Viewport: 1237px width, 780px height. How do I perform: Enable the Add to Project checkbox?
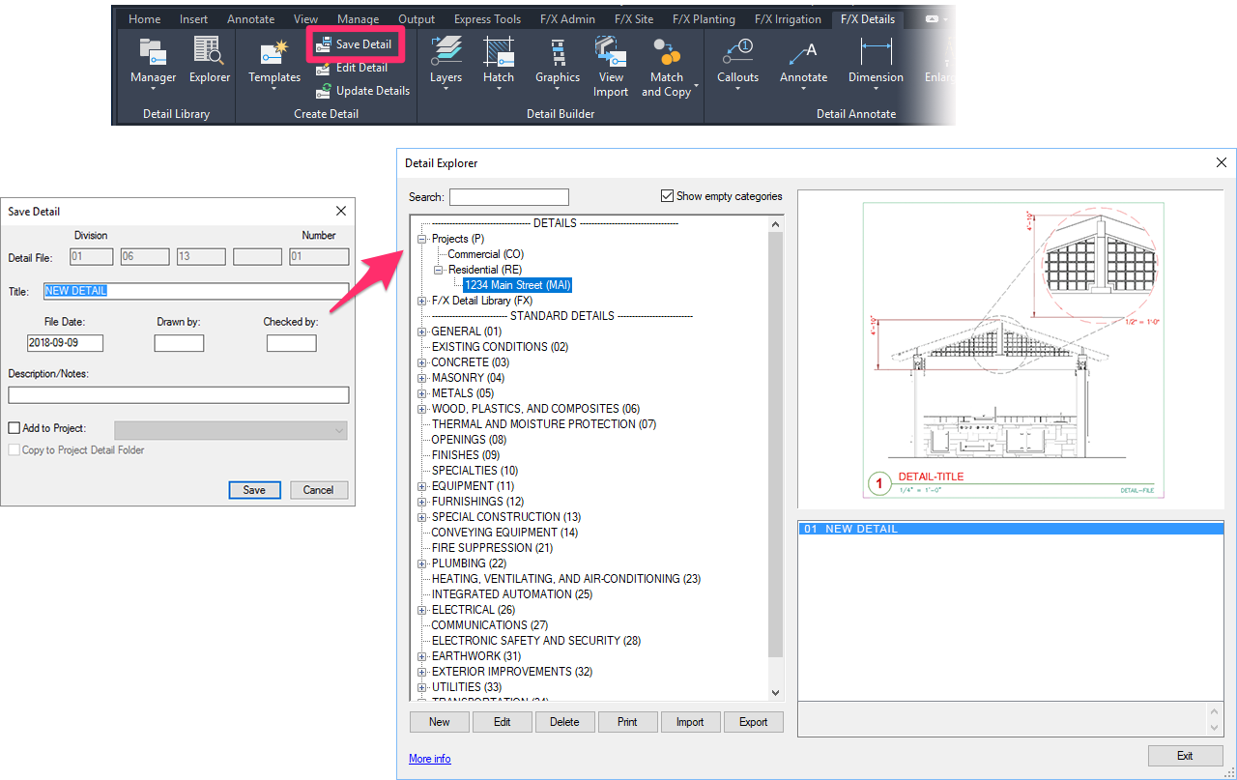(14, 428)
